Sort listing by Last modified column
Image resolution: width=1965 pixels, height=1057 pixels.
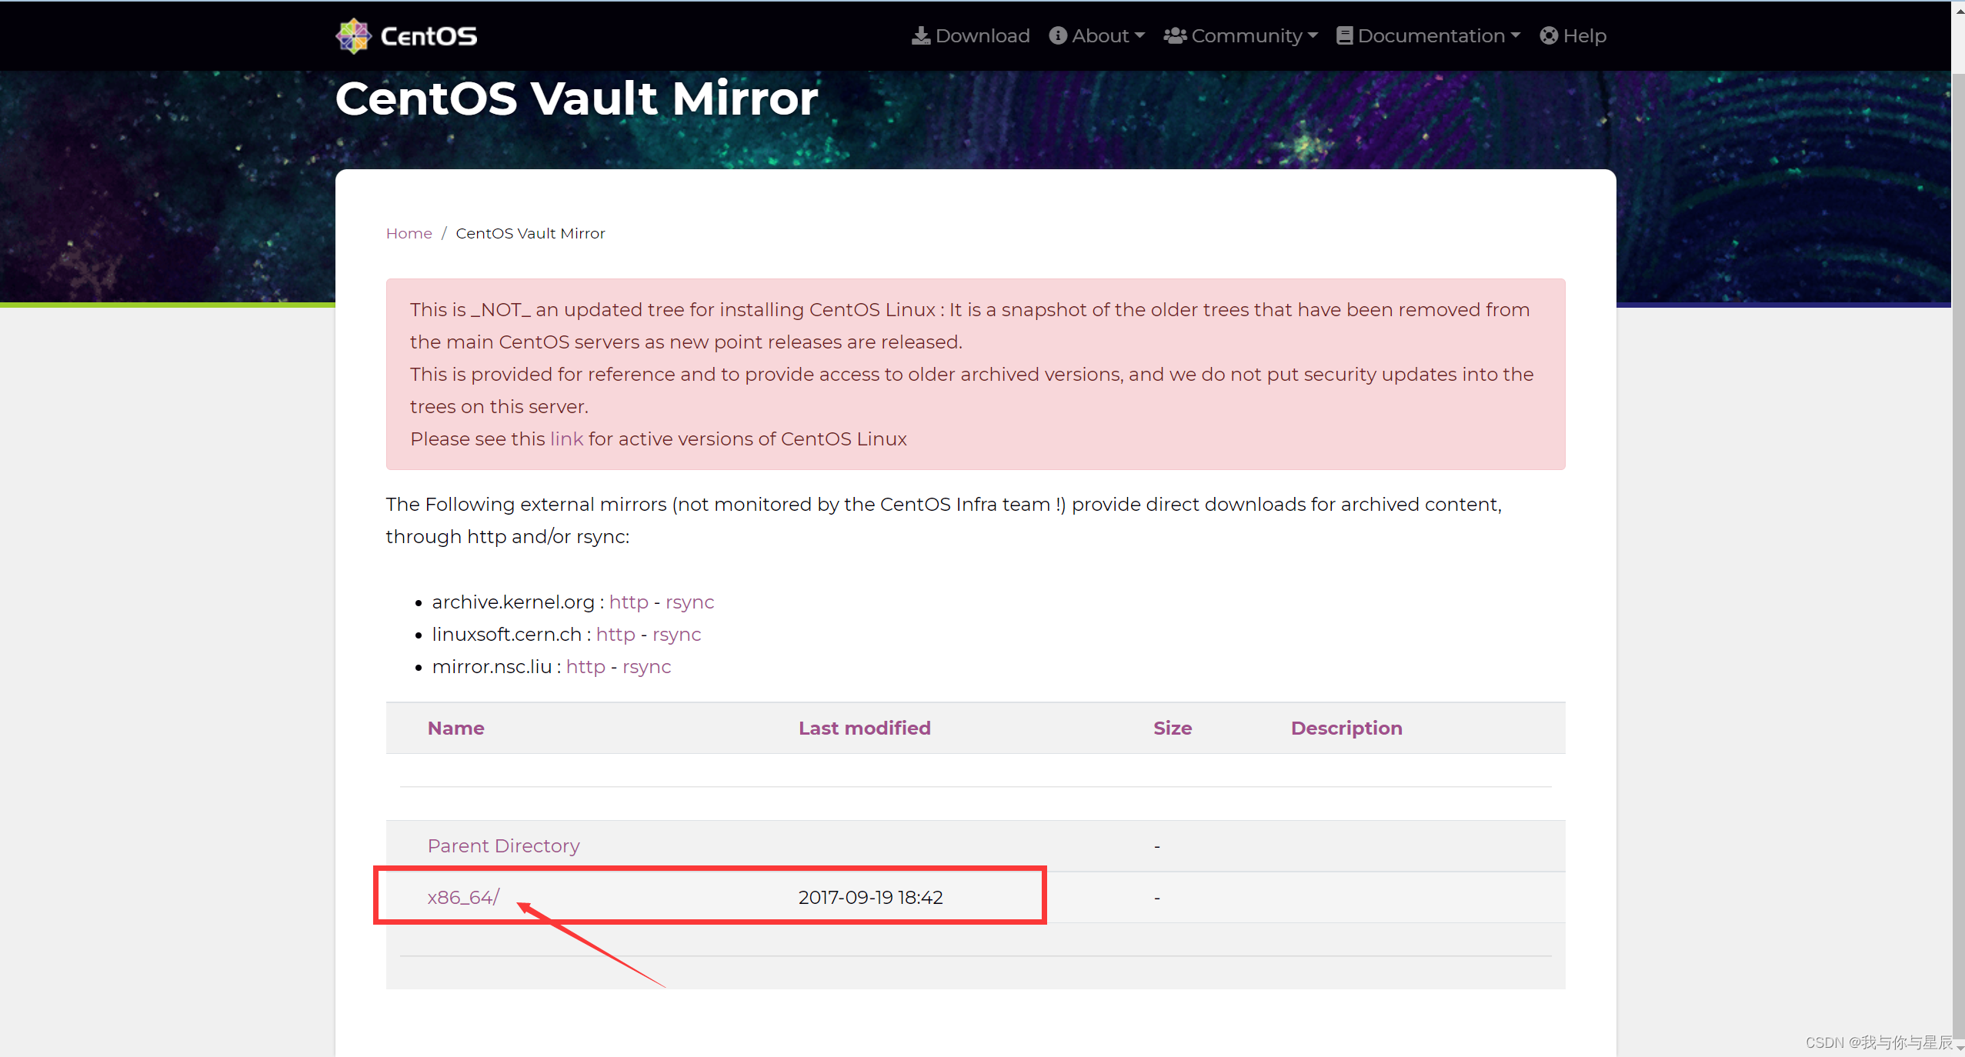click(x=864, y=728)
